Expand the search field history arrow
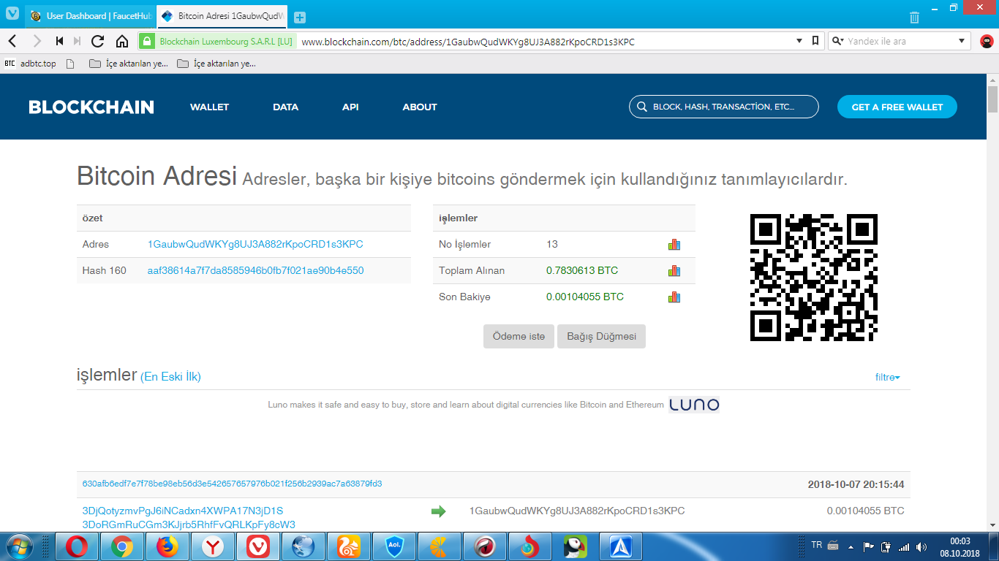This screenshot has height=561, width=999. [962, 42]
